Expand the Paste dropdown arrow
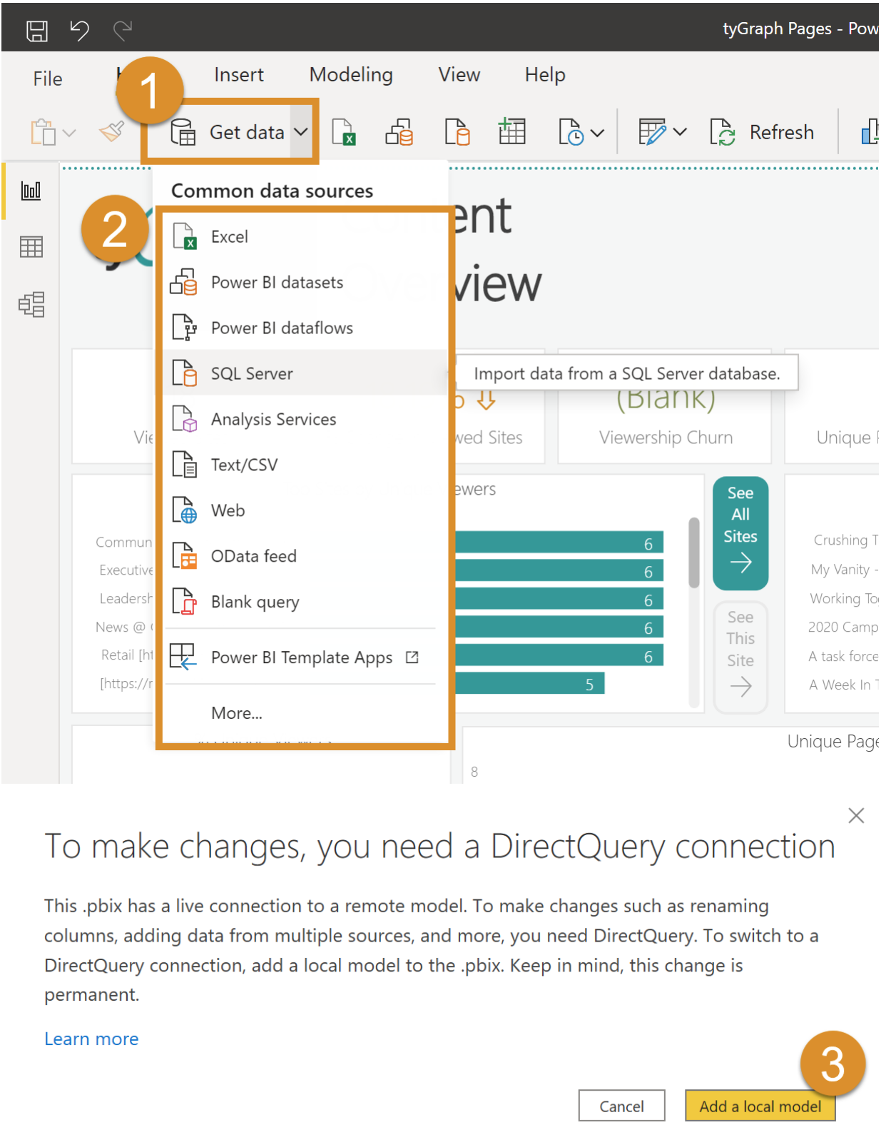The width and height of the screenshot is (881, 1135). [x=69, y=133]
